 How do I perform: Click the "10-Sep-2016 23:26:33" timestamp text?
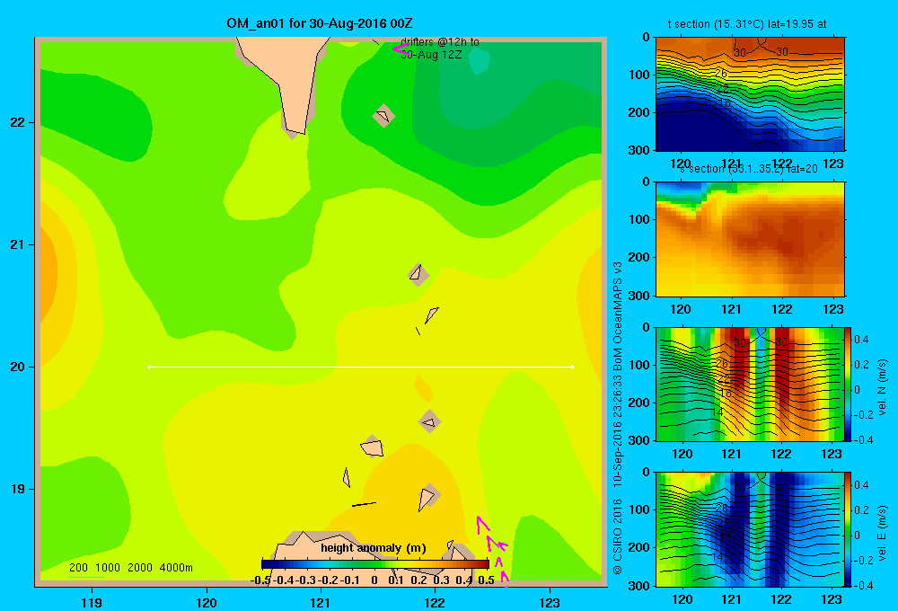(x=618, y=429)
